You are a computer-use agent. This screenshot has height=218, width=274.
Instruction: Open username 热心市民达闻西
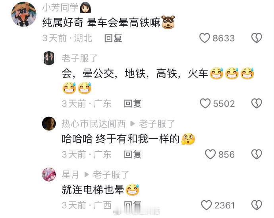[93, 124]
